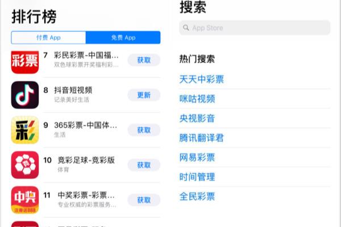This screenshot has height=227, width=341.
Task: Open app title 竞彩足球-竞彩版
Action: tap(86, 160)
